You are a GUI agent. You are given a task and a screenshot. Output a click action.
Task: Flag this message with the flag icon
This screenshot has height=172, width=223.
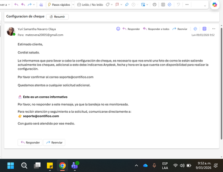tap(117, 5)
